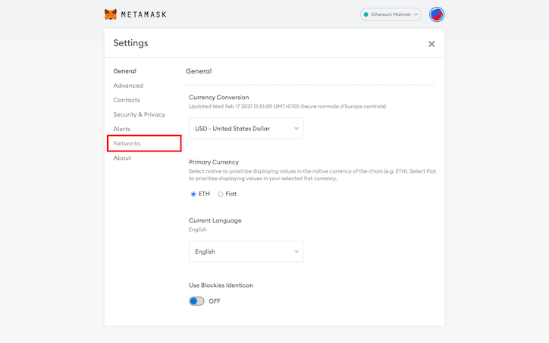Open the General settings tab
The height and width of the screenshot is (343, 549).
(x=124, y=71)
